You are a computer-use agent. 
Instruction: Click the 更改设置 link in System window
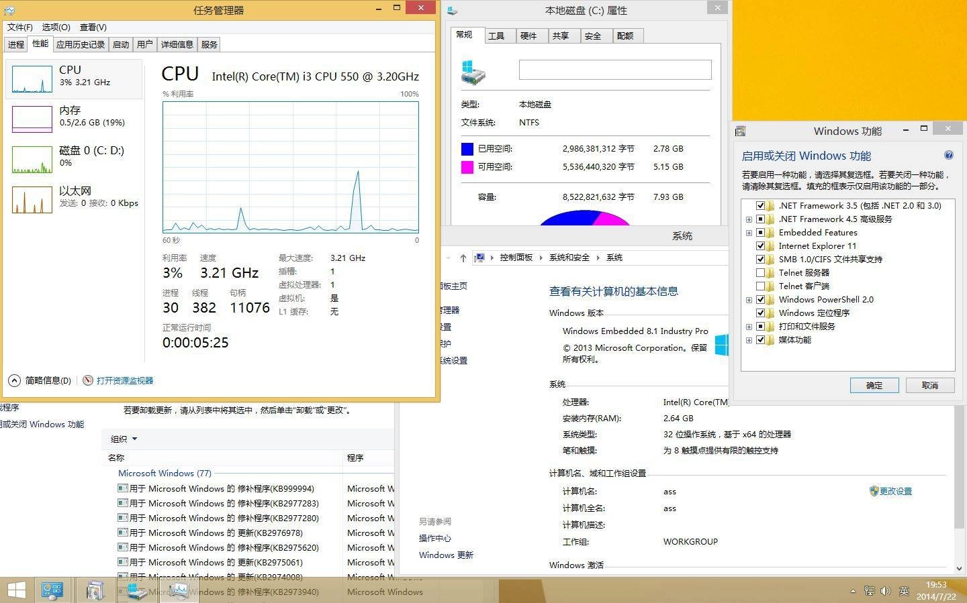click(896, 491)
